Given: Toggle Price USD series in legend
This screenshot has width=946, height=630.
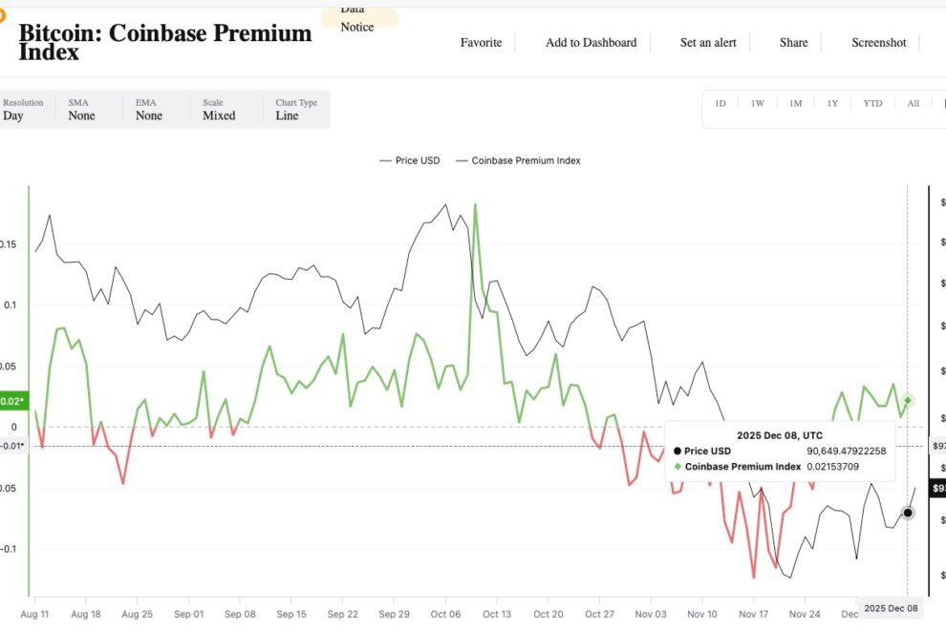Looking at the screenshot, I should click(x=410, y=160).
